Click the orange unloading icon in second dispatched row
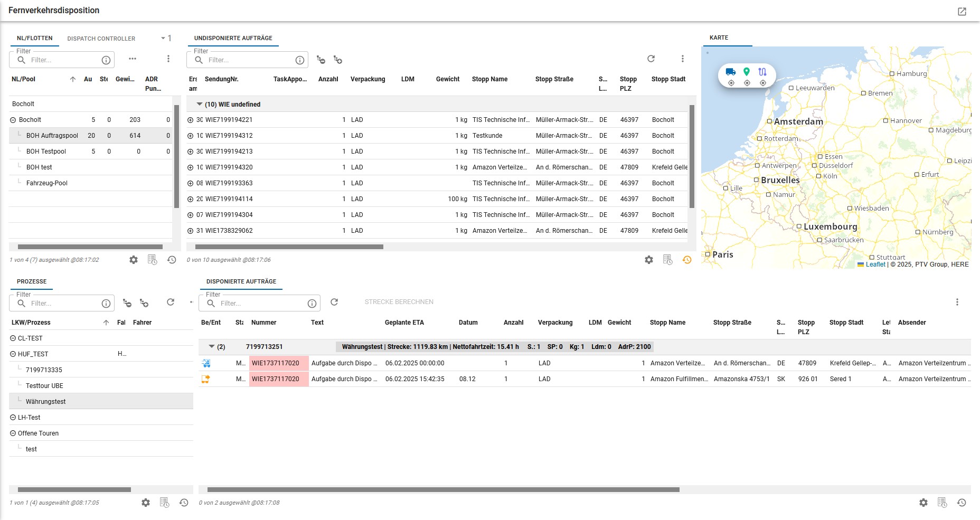This screenshot has width=980, height=520. [206, 379]
